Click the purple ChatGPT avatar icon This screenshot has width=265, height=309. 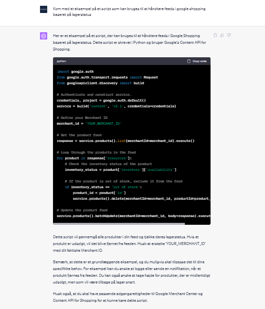pos(44,36)
